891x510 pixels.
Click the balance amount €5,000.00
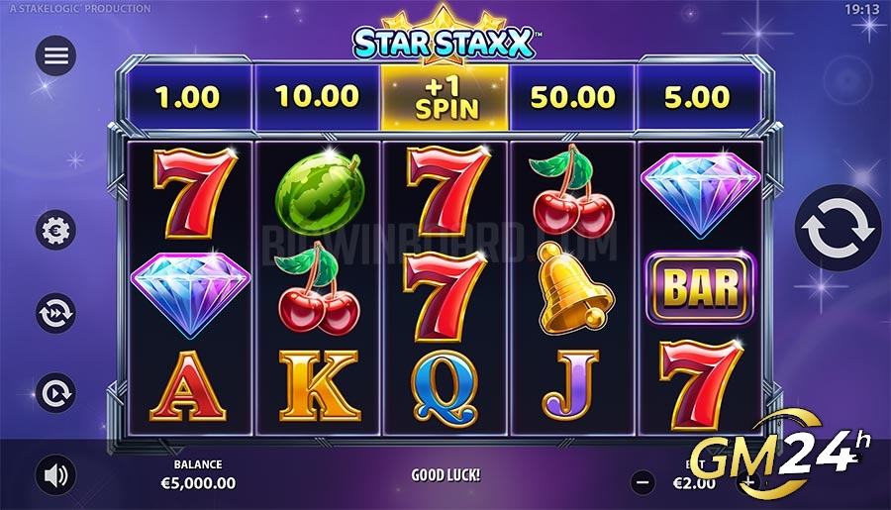[x=198, y=483]
